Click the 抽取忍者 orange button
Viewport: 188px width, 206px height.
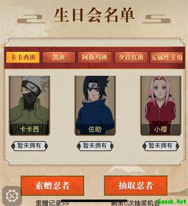pyautogui.click(x=136, y=186)
